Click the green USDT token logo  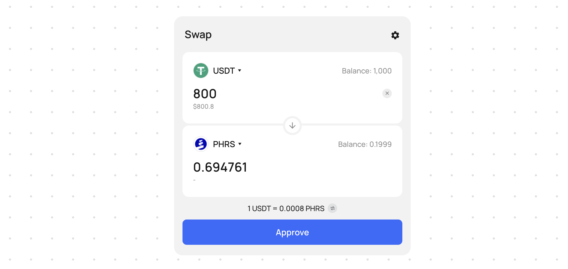201,71
